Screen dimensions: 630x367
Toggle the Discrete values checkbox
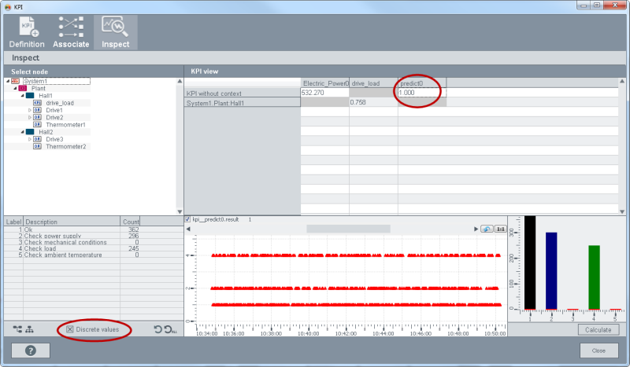click(x=71, y=329)
